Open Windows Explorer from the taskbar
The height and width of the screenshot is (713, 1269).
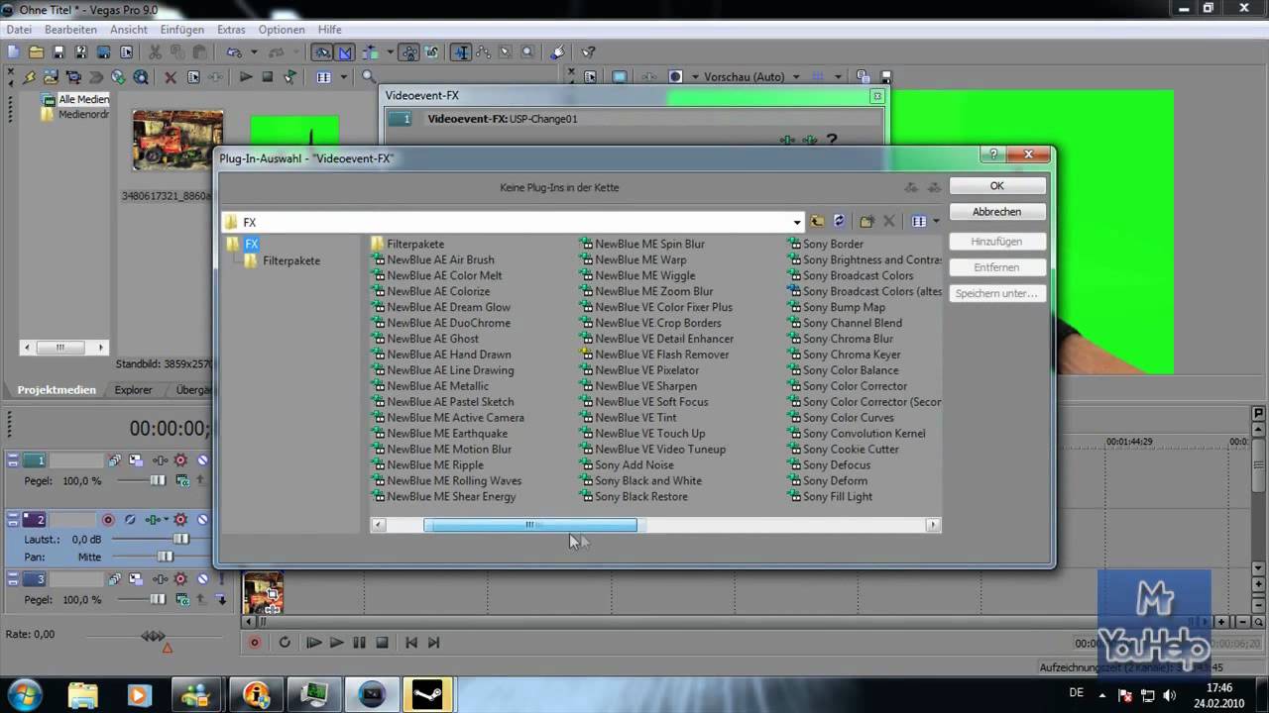[x=83, y=694]
